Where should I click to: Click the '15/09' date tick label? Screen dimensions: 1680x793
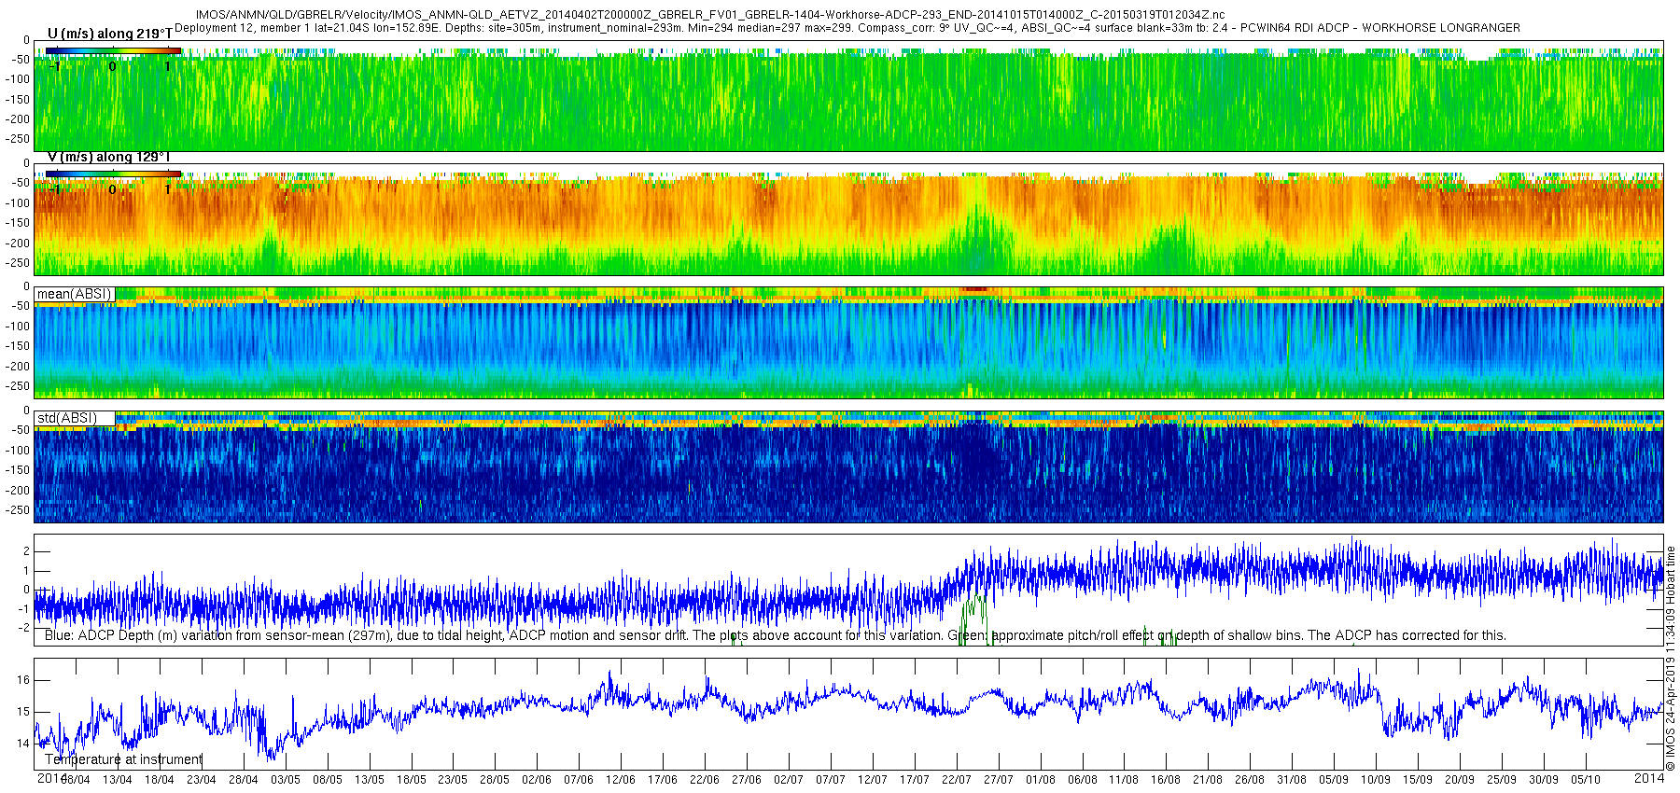[x=1417, y=780]
